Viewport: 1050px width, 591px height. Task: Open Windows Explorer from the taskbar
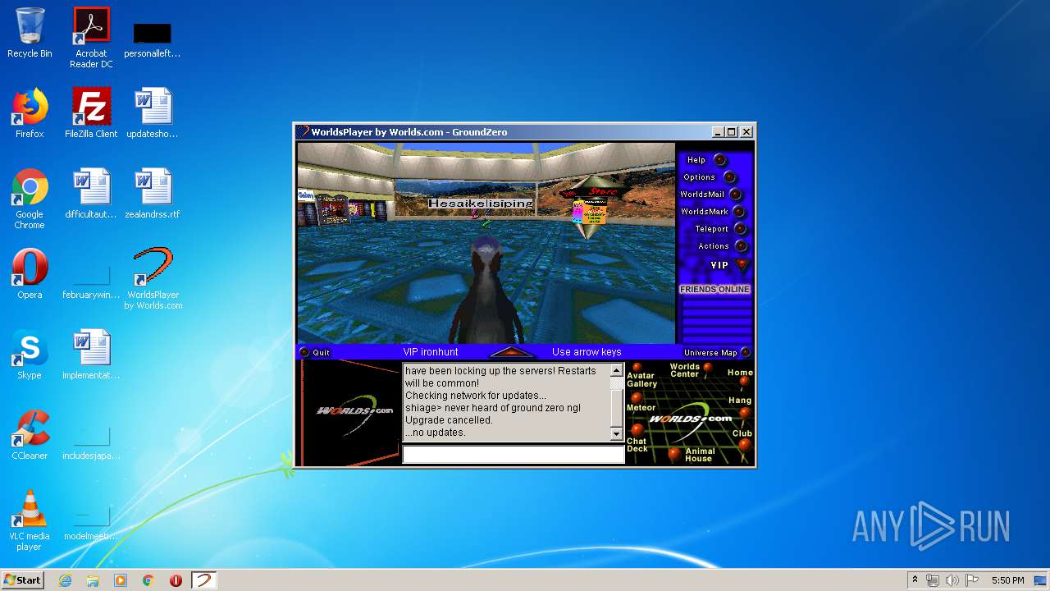[x=93, y=580]
